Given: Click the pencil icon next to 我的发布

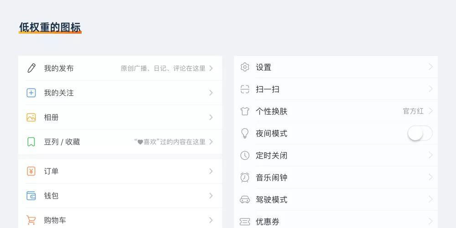Looking at the screenshot, I should coord(31,68).
